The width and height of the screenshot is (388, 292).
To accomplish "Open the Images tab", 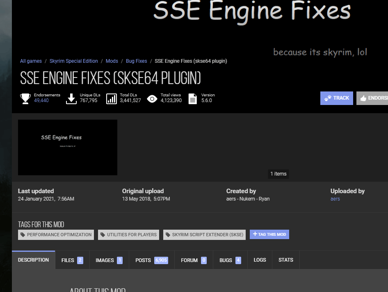I will click(109, 260).
